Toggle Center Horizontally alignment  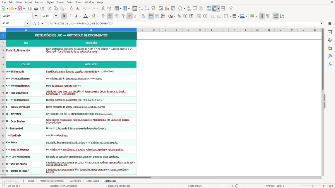click(x=110, y=16)
